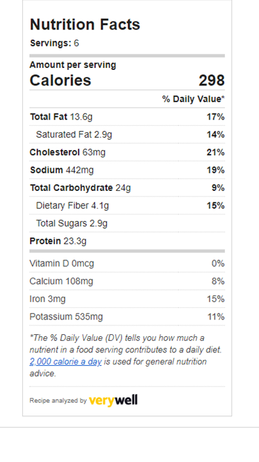Select the Nutrition Facts heading
Viewport: 259px width, 462px height.
click(85, 24)
